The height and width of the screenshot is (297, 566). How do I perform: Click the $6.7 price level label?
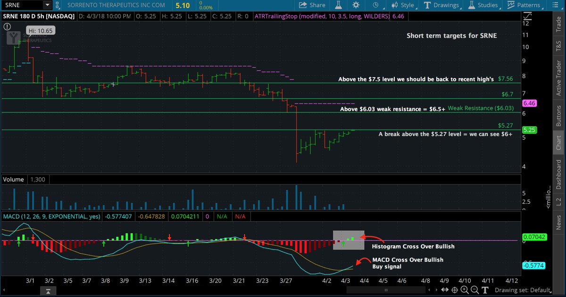507,94
